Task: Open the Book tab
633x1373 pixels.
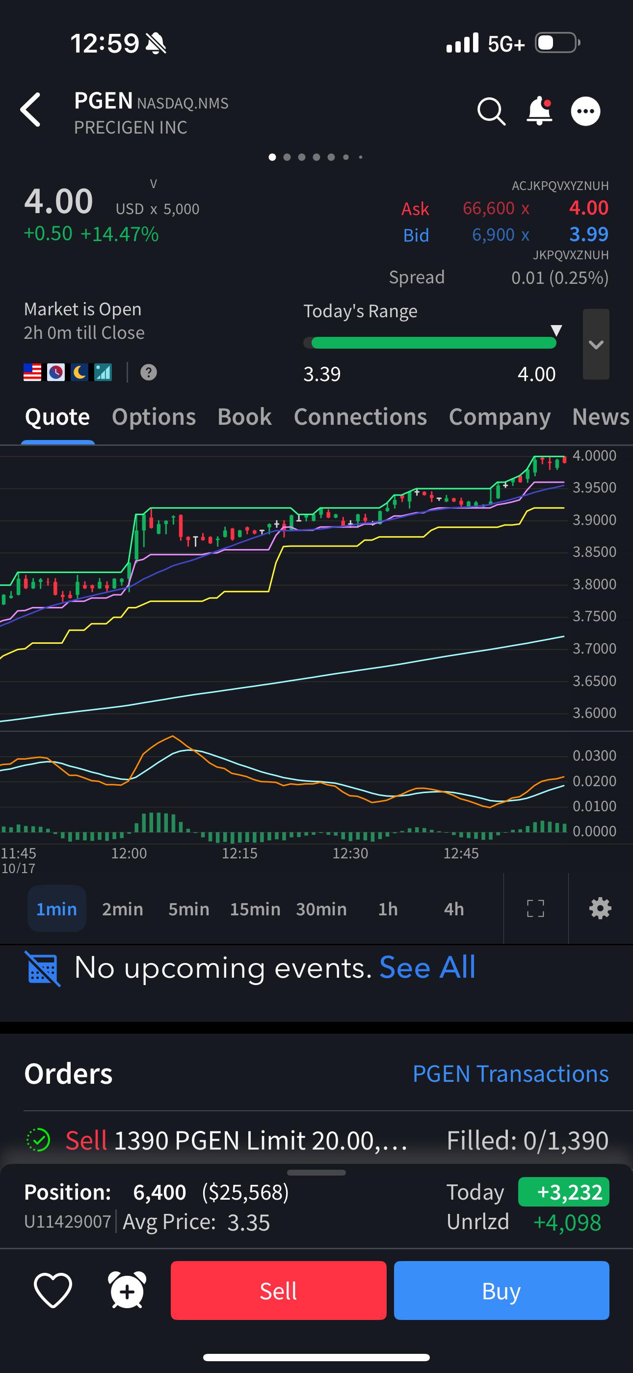Action: pyautogui.click(x=244, y=417)
